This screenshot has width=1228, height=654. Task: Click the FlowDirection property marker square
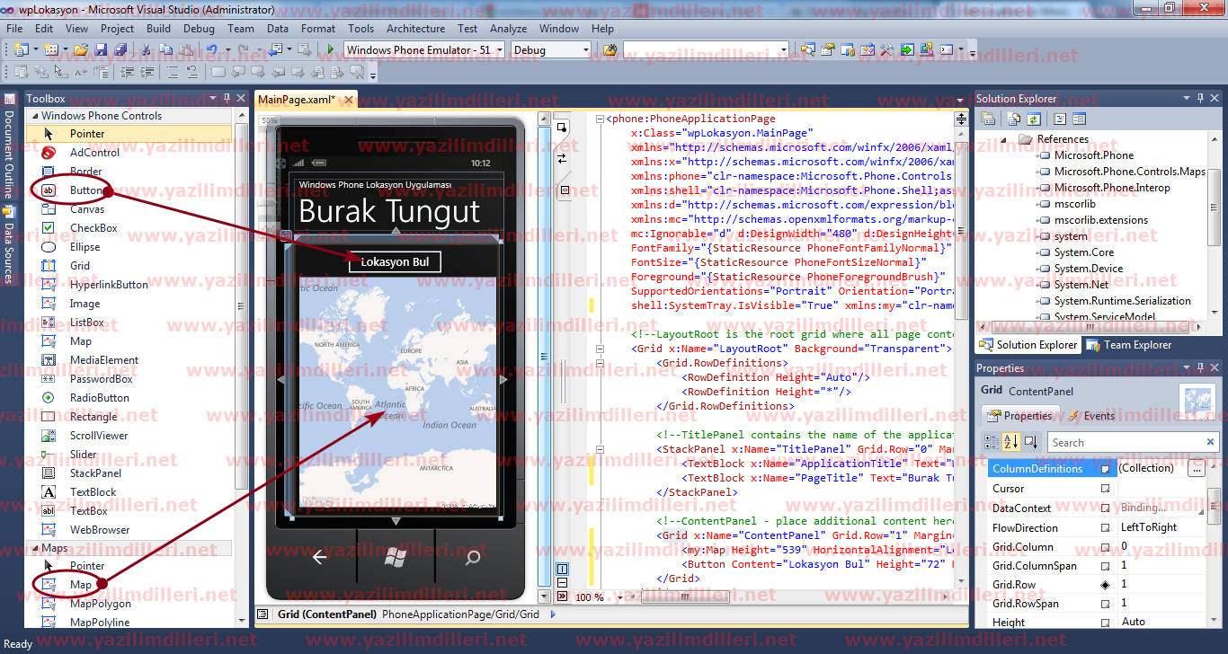coord(1105,528)
